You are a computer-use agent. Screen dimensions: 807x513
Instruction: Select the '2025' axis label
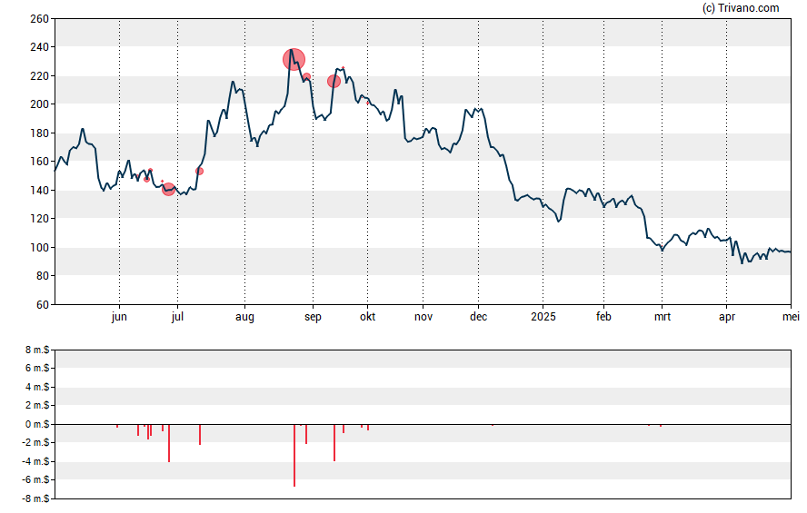[543, 317]
